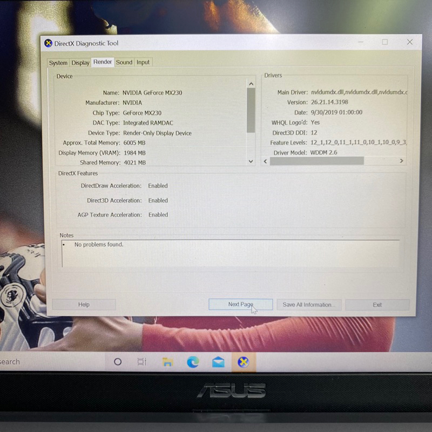432x432 pixels.
Task: Click the Chip Type value 'GeForce MX230'
Action: 142,113
